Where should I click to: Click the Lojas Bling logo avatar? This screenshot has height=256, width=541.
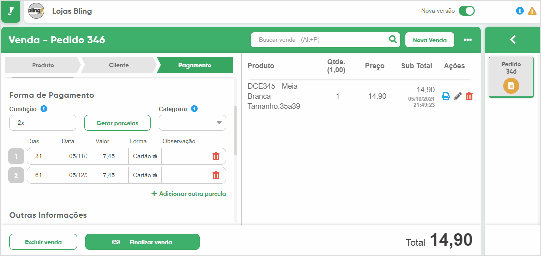[36, 11]
